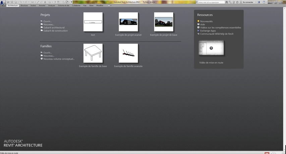Open the Volume et site tab
This screenshot has height=154, width=286.
click(63, 6)
